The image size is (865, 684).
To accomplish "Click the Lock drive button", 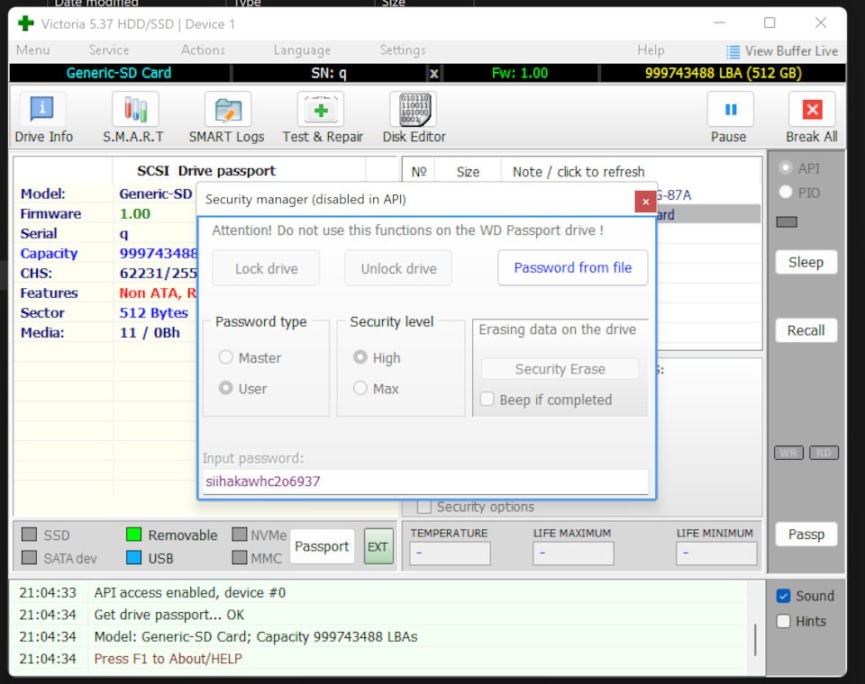I will (x=266, y=268).
